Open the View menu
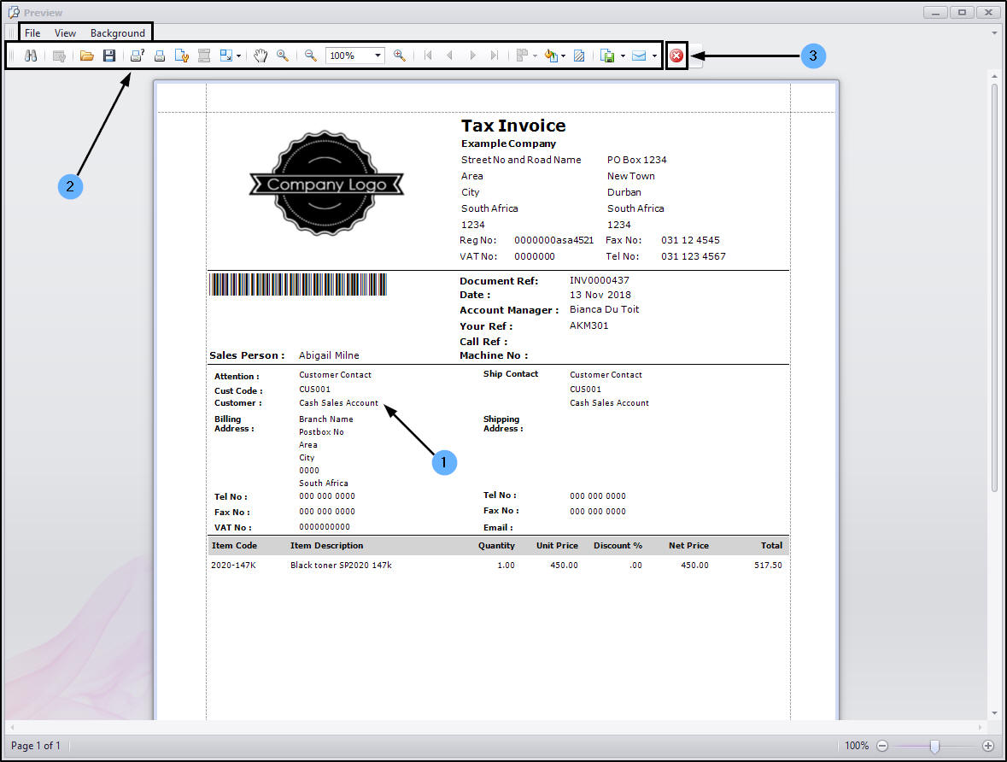Screen dimensions: 1007x762 click(65, 33)
